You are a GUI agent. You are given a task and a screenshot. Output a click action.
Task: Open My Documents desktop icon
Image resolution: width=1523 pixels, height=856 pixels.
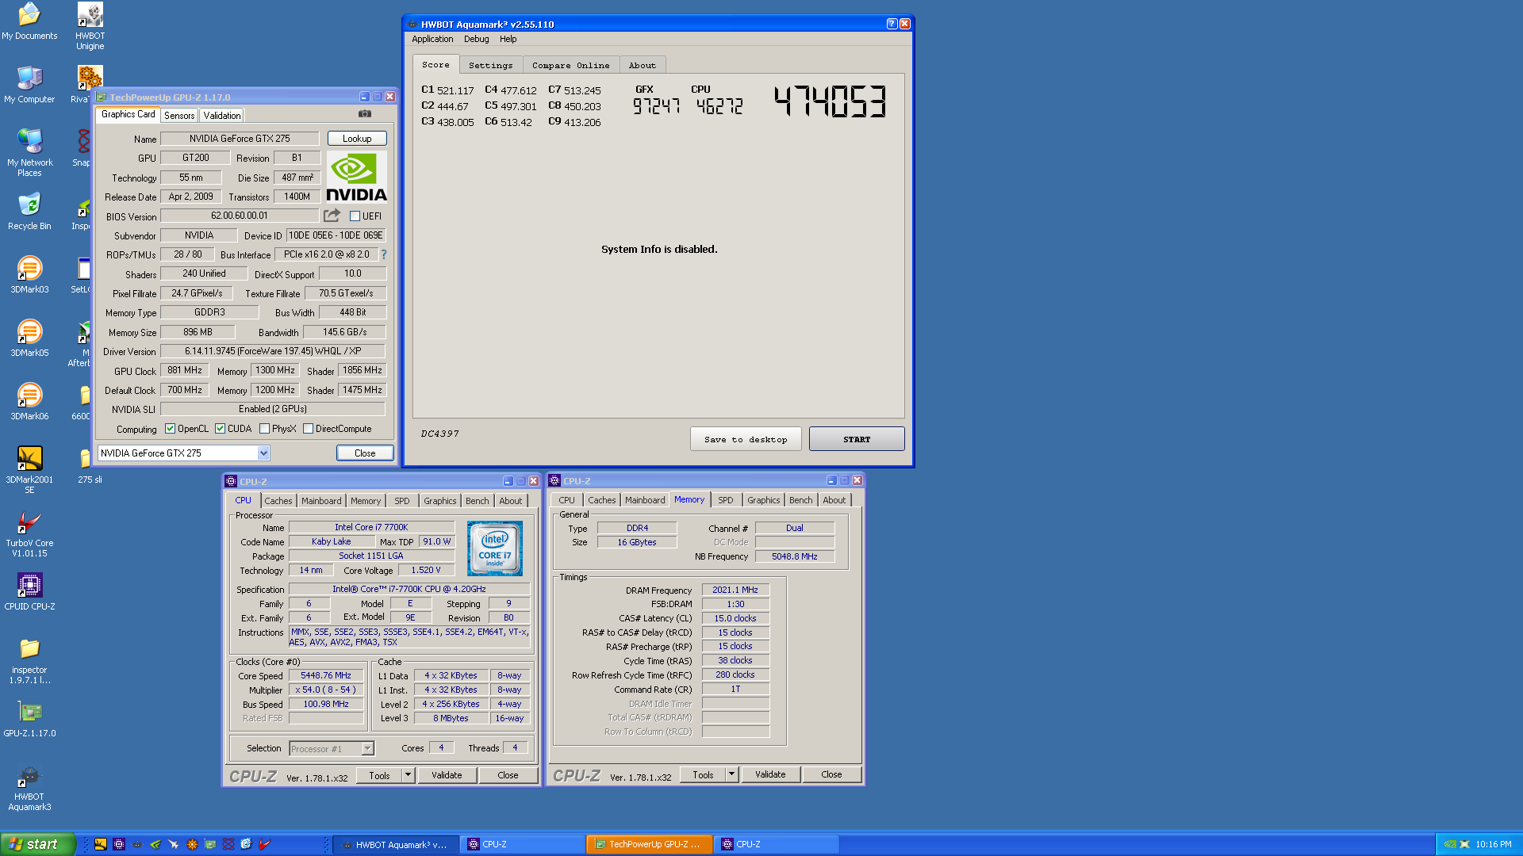coord(29,21)
